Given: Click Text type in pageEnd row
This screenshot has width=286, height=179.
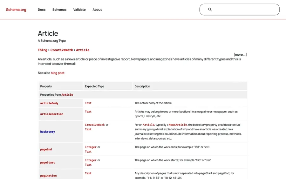Looking at the screenshot, I should [88, 152].
